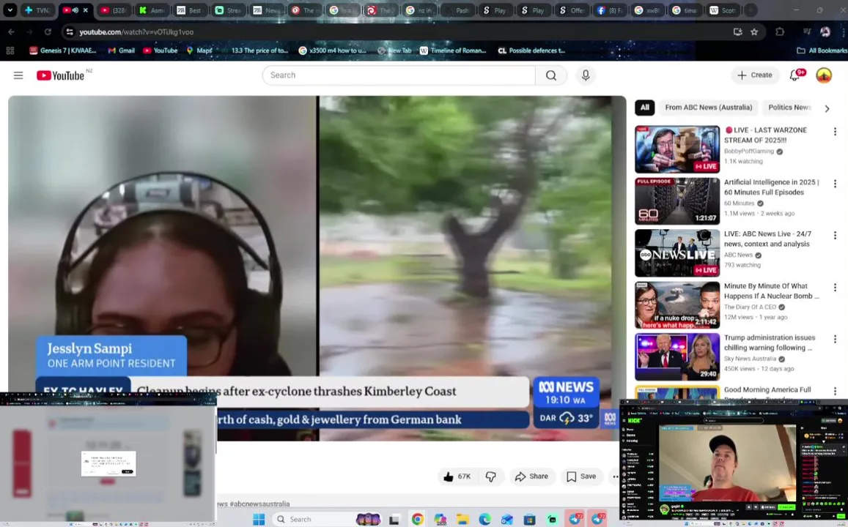Open the All Bookmarks folder
This screenshot has height=527, width=848.
tap(821, 51)
